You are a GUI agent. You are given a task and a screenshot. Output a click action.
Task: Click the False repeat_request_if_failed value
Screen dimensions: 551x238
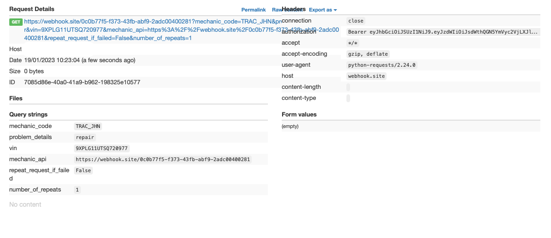83,170
